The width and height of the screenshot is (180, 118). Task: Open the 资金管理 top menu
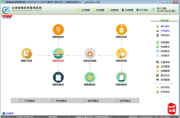[98, 10]
